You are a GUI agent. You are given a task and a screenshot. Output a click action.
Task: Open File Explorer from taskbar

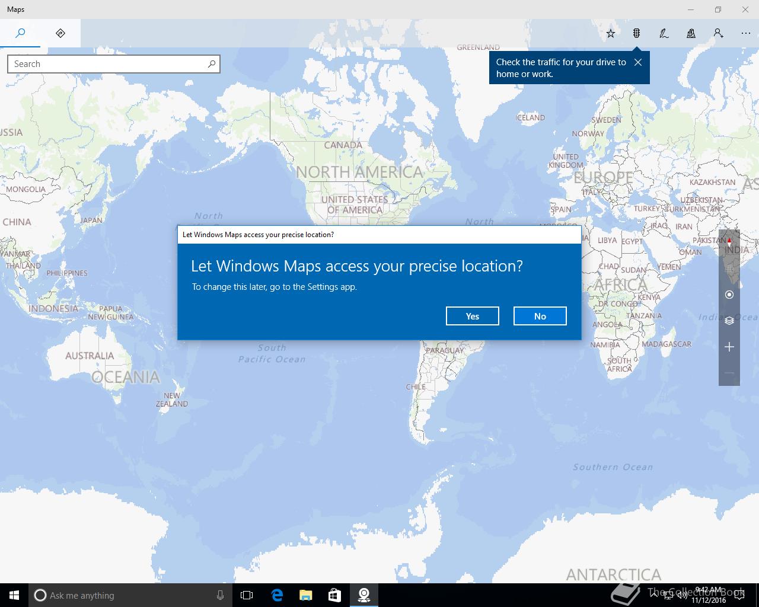[305, 595]
